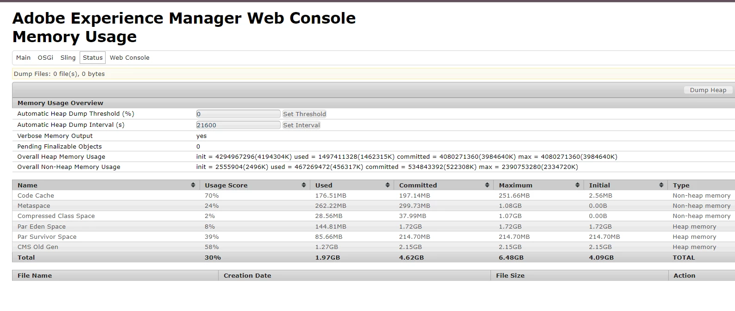
Task: Click the 70% Code Cache usage score
Action: [x=212, y=196]
